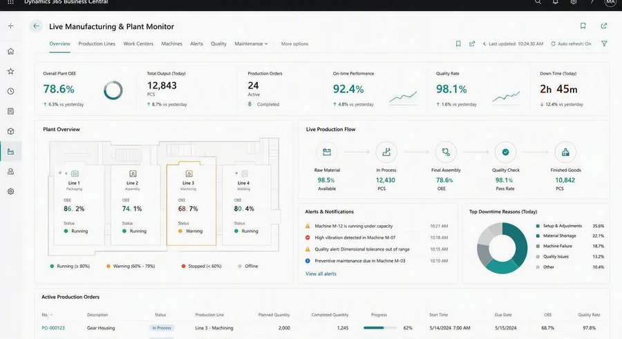Switch to the Production Lines tab
Image resolution: width=622 pixels, height=339 pixels.
point(97,43)
